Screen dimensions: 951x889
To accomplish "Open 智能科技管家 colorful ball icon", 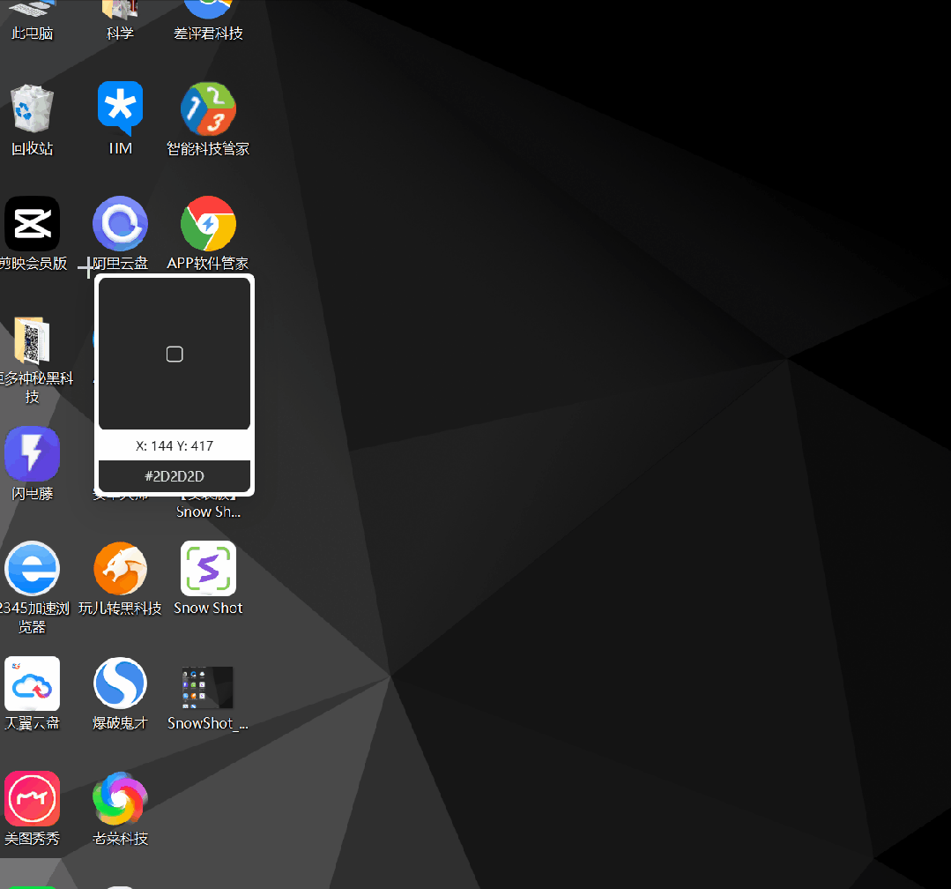I will 208,109.
